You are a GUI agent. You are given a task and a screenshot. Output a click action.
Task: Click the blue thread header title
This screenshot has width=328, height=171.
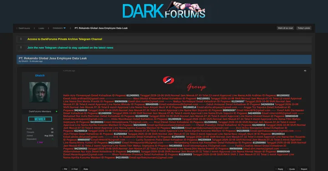click(x=53, y=58)
